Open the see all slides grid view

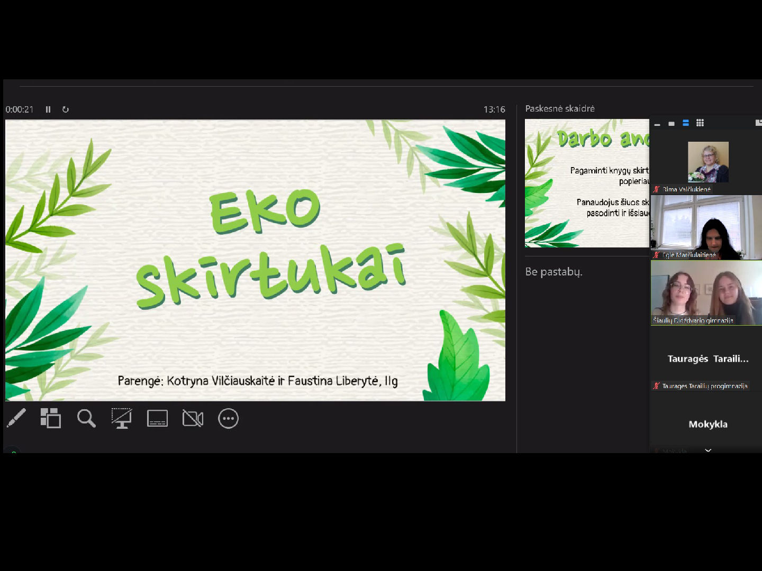pos(51,418)
